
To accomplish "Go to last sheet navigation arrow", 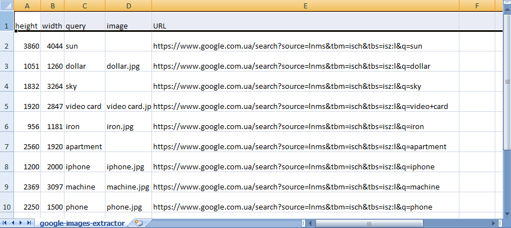I will point(29,223).
